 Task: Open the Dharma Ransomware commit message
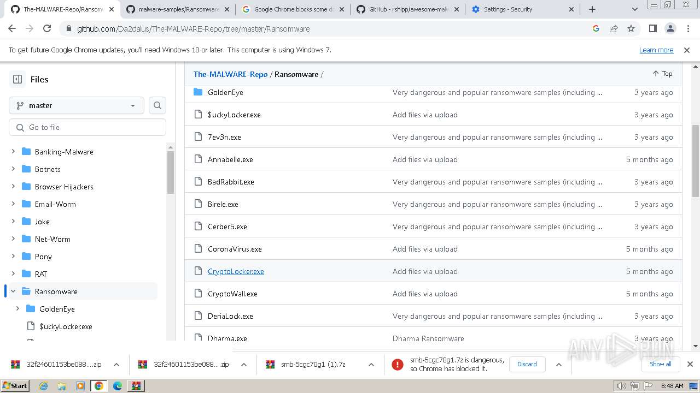click(428, 338)
